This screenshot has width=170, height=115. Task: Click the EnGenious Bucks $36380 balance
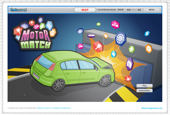[110, 10]
